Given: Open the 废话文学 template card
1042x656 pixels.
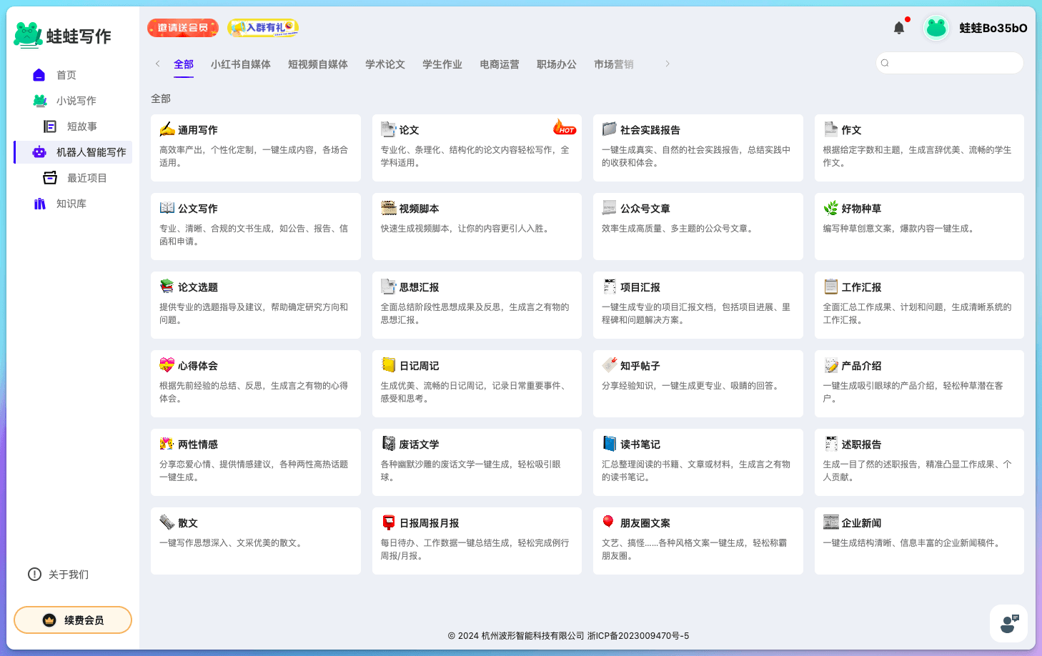Looking at the screenshot, I should coord(477,462).
